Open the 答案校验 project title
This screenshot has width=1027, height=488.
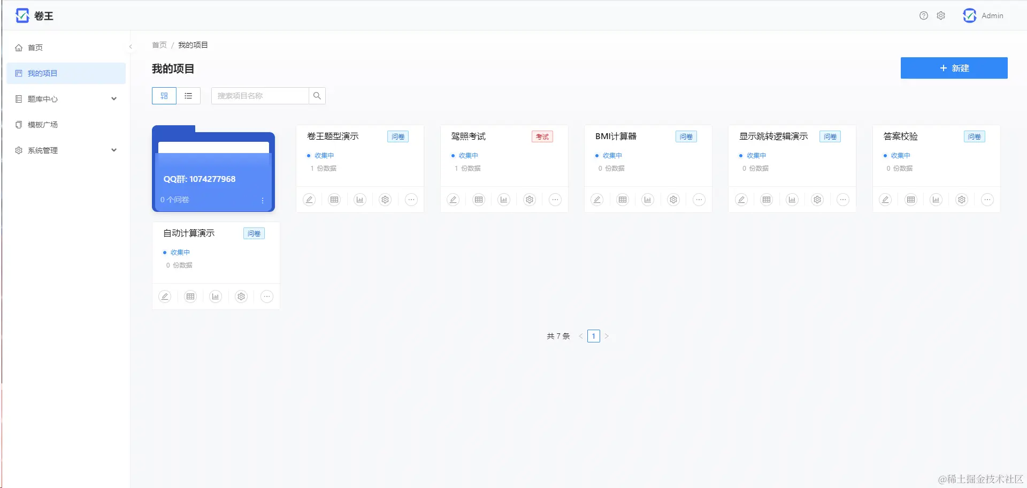[901, 136]
